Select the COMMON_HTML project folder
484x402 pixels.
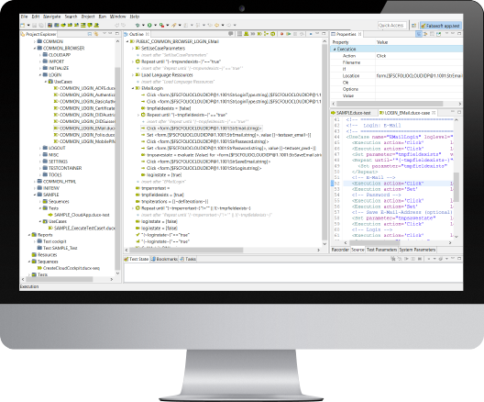click(57, 182)
